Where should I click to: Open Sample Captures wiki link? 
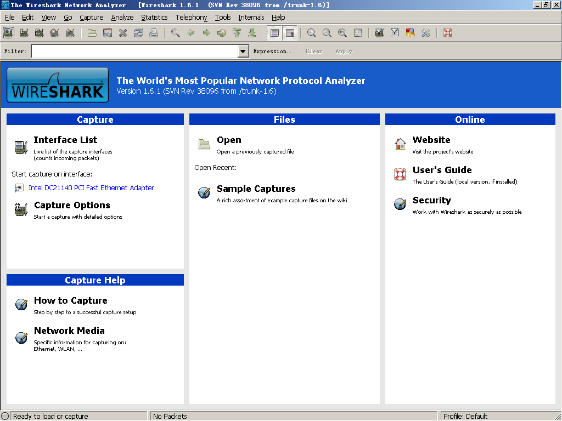[256, 189]
